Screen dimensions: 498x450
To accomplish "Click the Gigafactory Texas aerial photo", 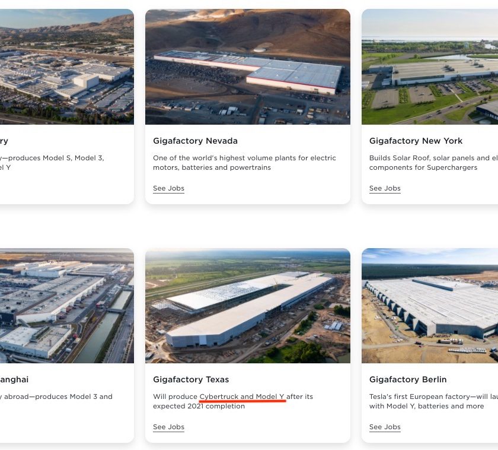I will coord(248,306).
